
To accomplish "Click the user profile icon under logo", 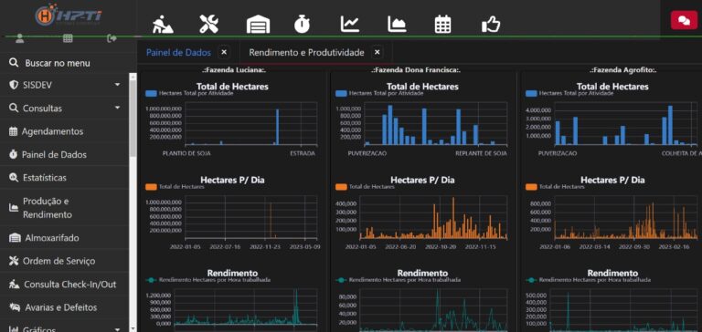I will tap(19, 38).
